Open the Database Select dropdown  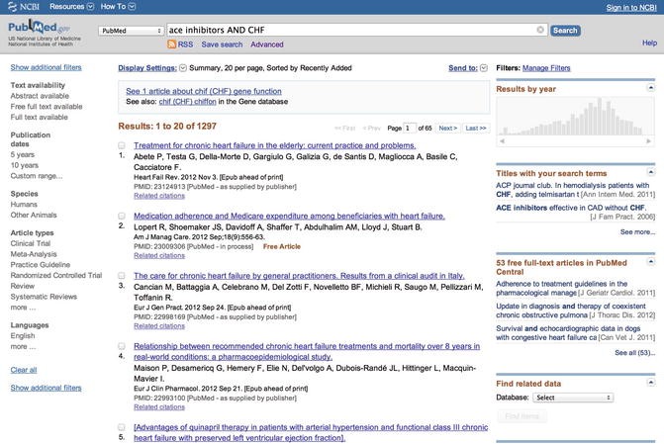pos(573,398)
